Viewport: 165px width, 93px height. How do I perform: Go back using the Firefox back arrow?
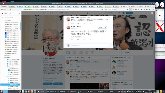2,9
